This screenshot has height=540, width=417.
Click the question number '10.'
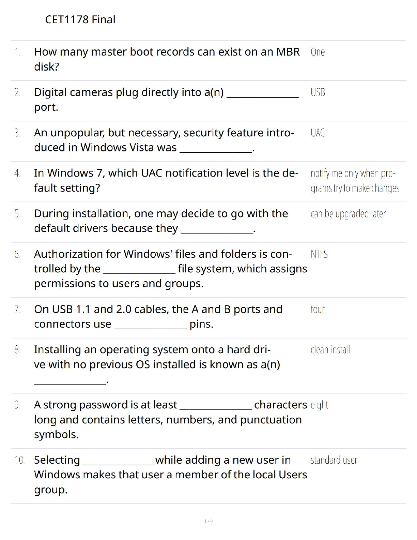[19, 460]
